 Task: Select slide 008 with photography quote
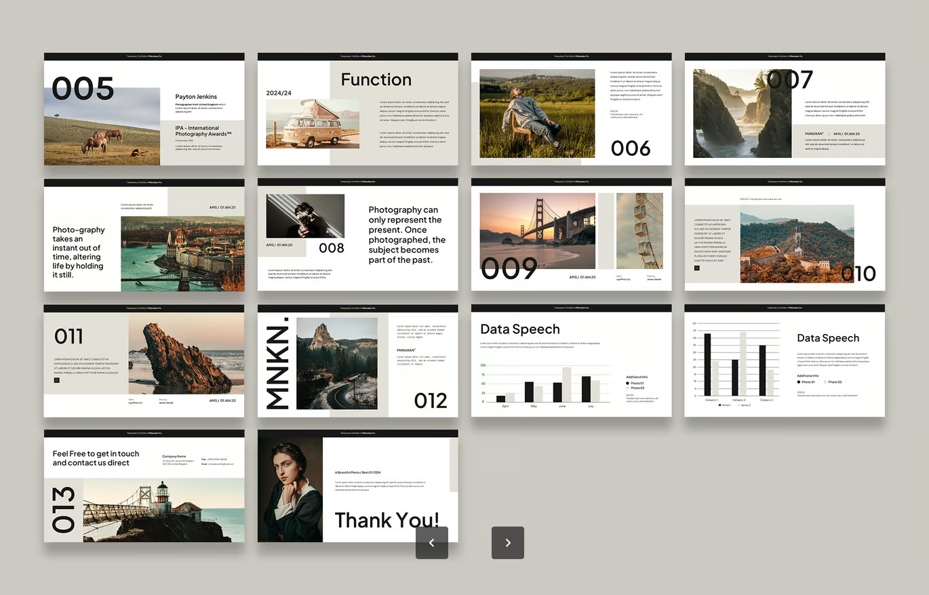(357, 235)
